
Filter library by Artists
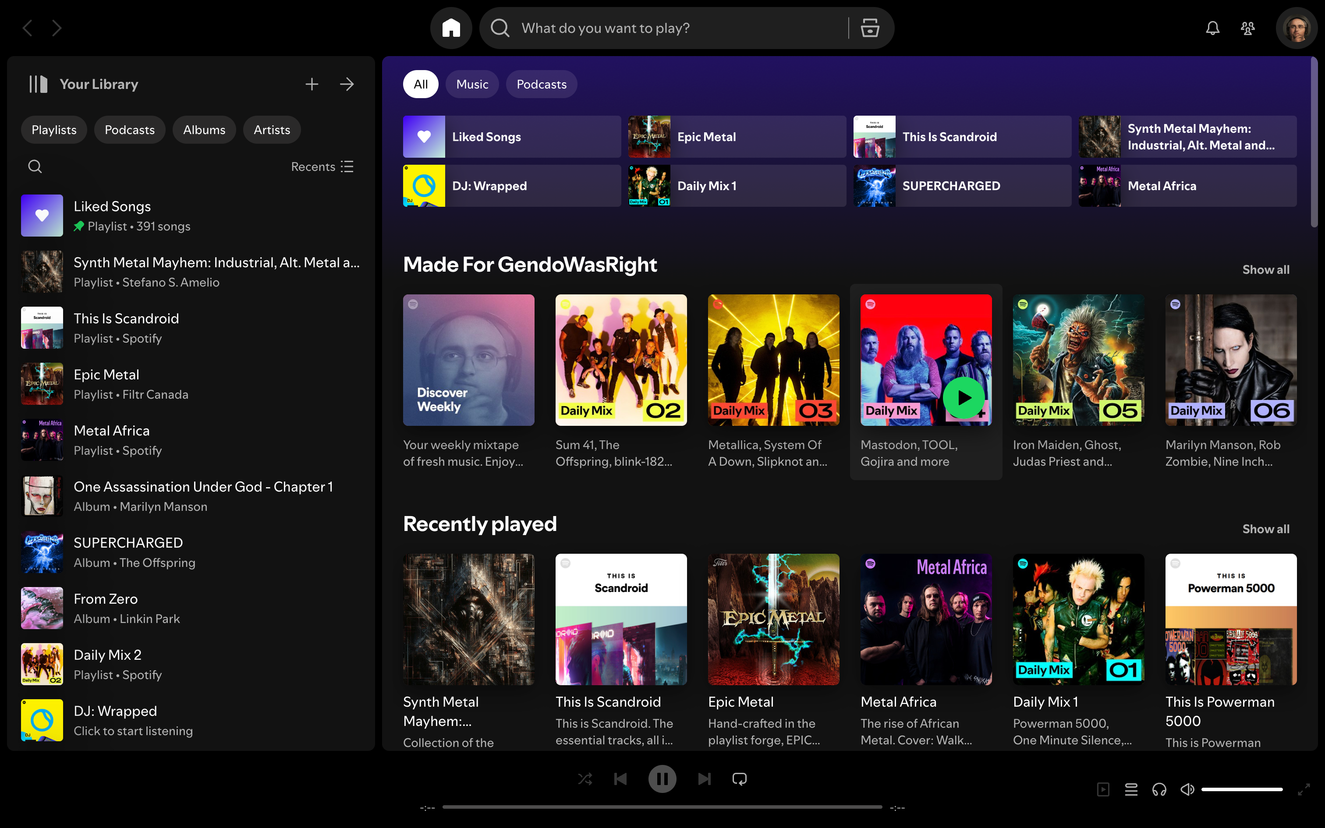click(x=272, y=130)
